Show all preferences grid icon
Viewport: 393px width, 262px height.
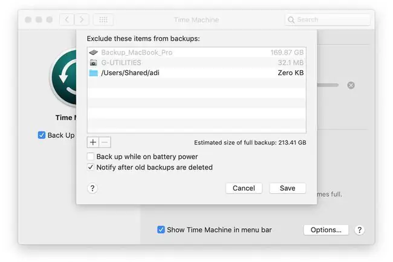[x=103, y=19]
